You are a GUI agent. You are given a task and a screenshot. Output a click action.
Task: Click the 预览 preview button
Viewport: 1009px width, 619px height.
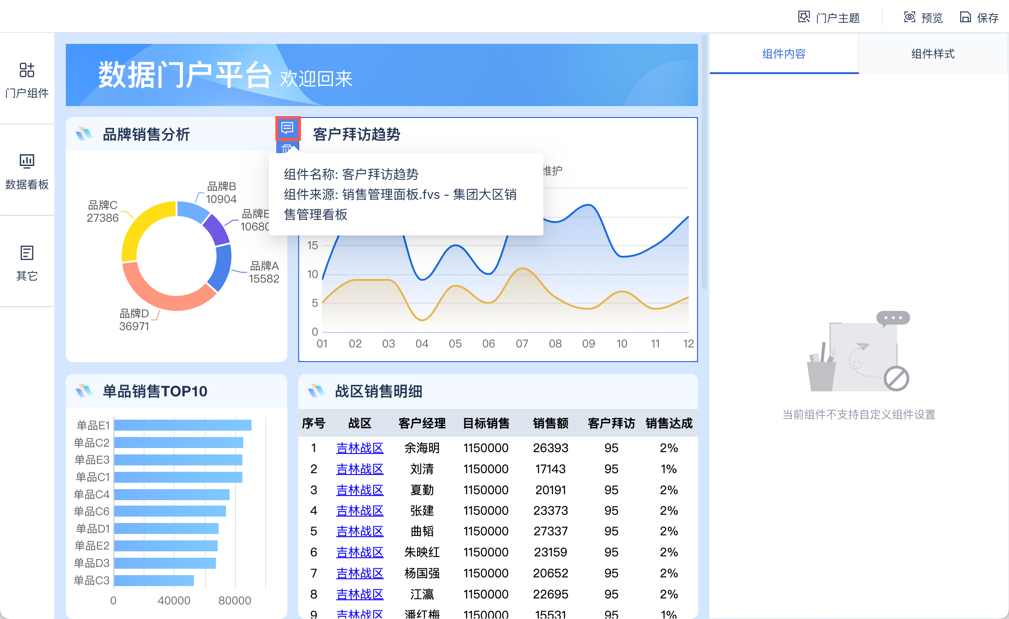pyautogui.click(x=923, y=18)
